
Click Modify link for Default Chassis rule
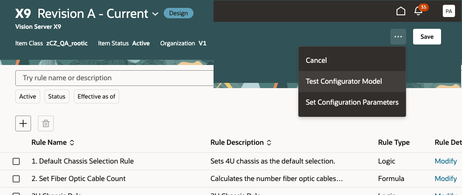[445, 161]
